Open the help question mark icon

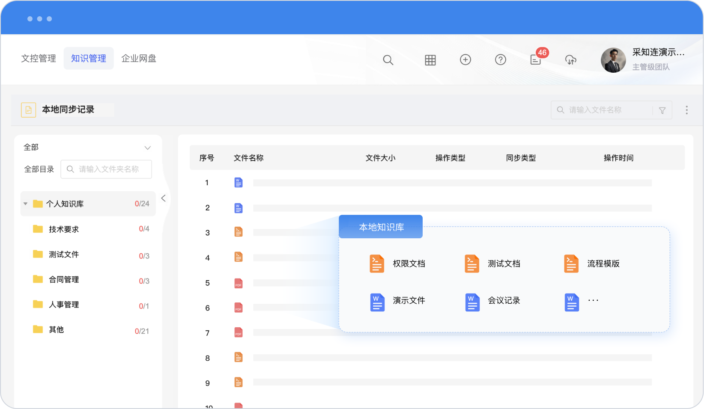pos(500,60)
